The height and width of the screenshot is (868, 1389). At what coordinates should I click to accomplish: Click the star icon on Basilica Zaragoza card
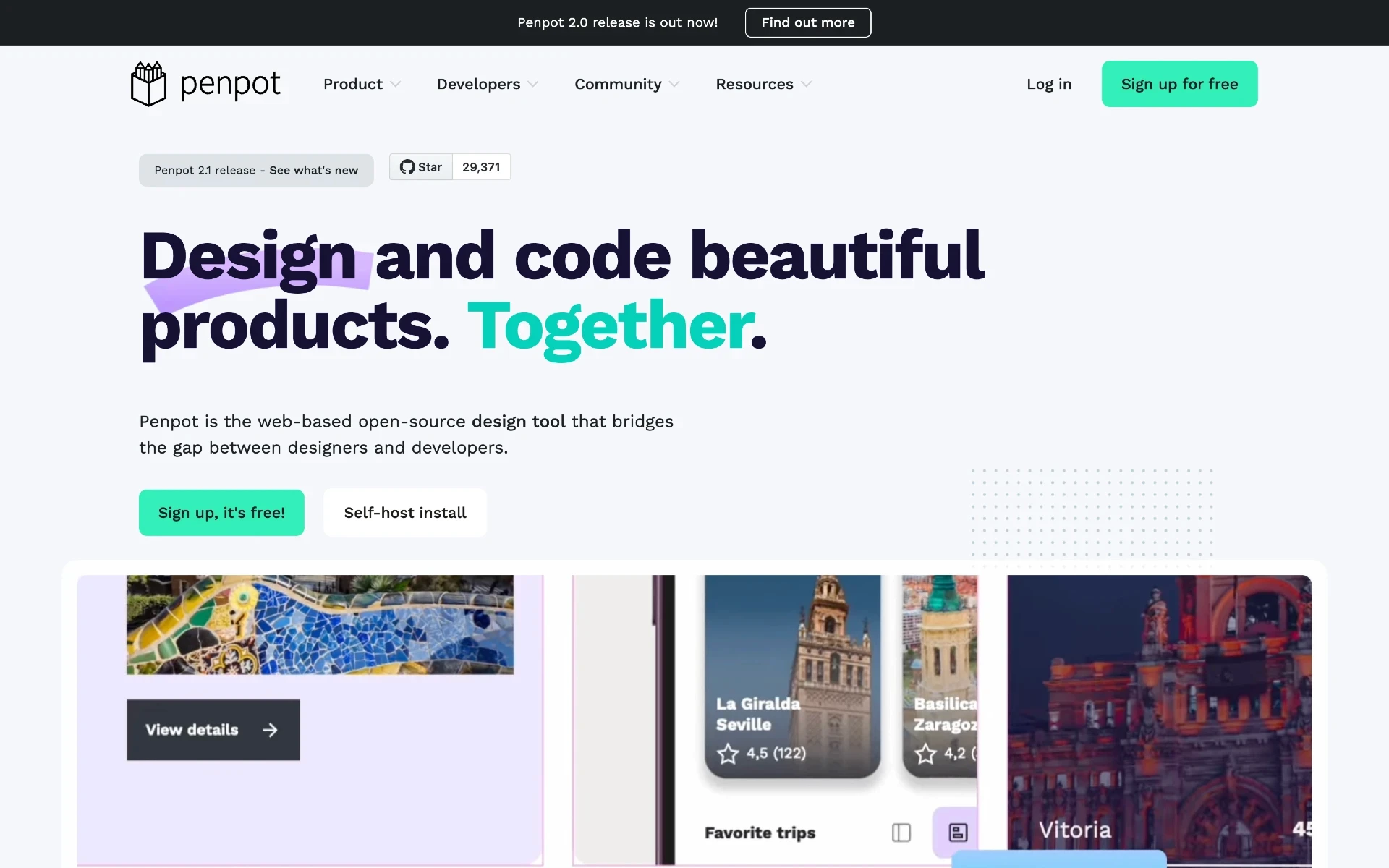pyautogui.click(x=925, y=754)
